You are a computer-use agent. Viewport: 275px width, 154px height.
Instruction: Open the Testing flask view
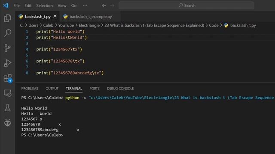(x=7, y=108)
